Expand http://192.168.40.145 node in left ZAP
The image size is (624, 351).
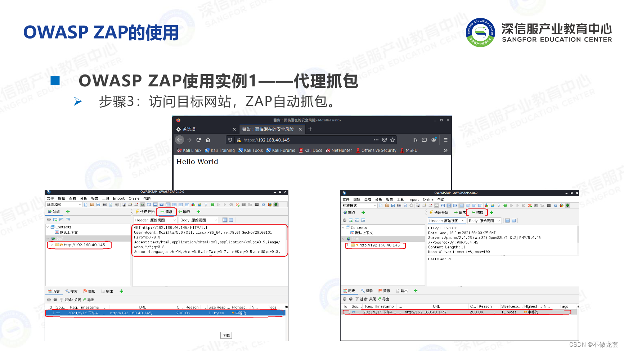tap(52, 245)
